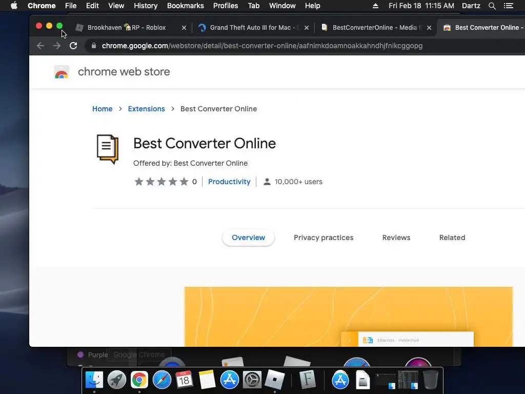
Task: Open the View menu
Action: point(116,6)
